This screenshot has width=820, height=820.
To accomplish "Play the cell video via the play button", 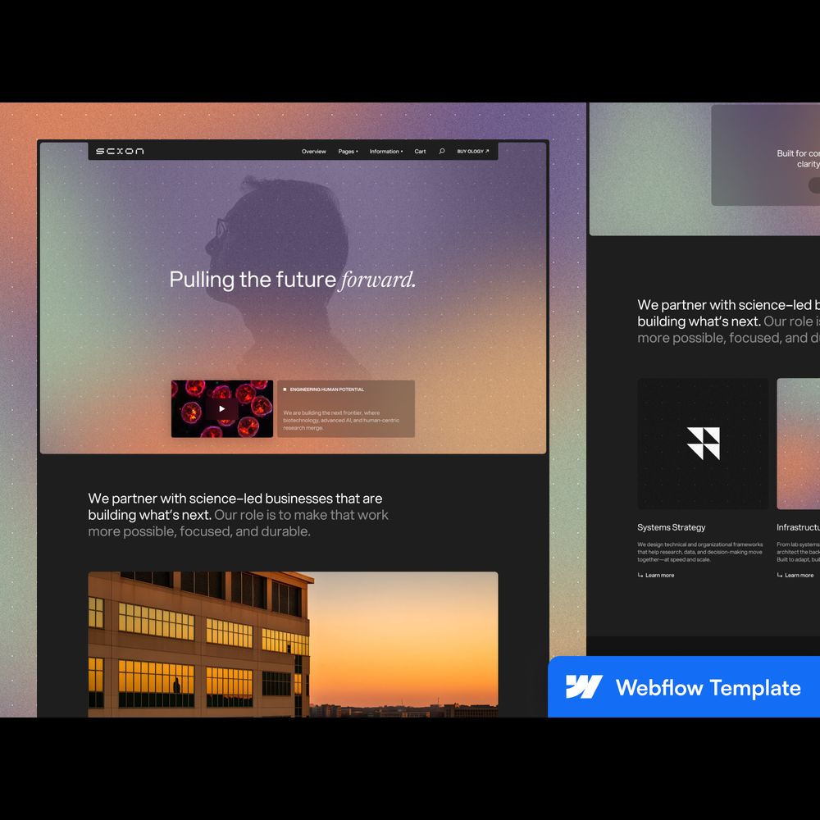I will 221,408.
